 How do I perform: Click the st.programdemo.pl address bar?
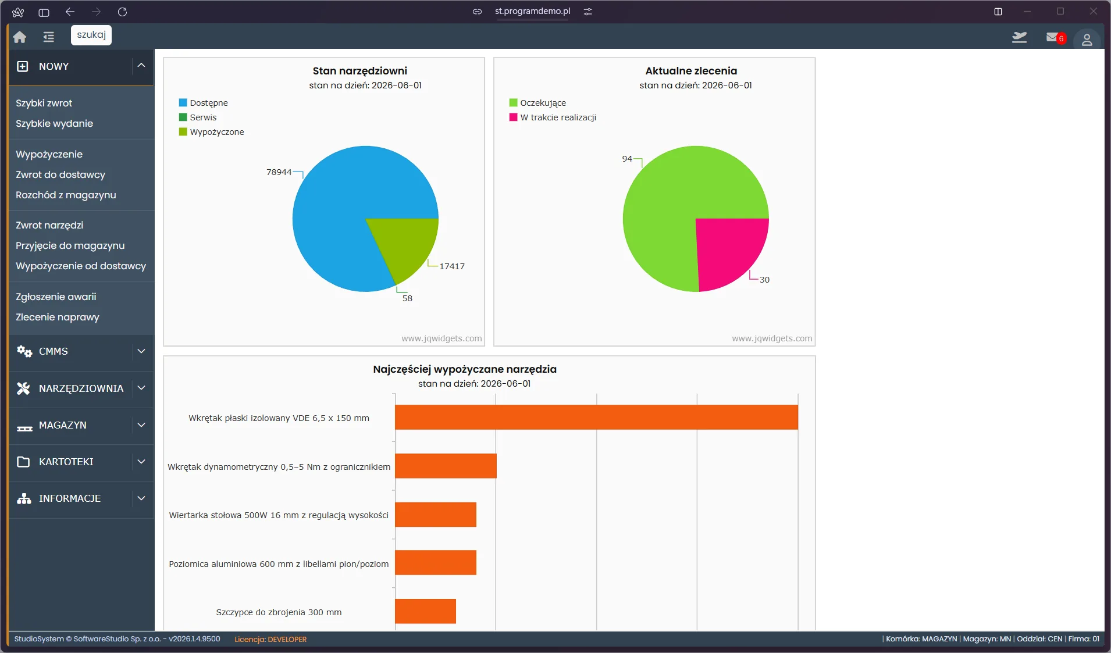[532, 12]
